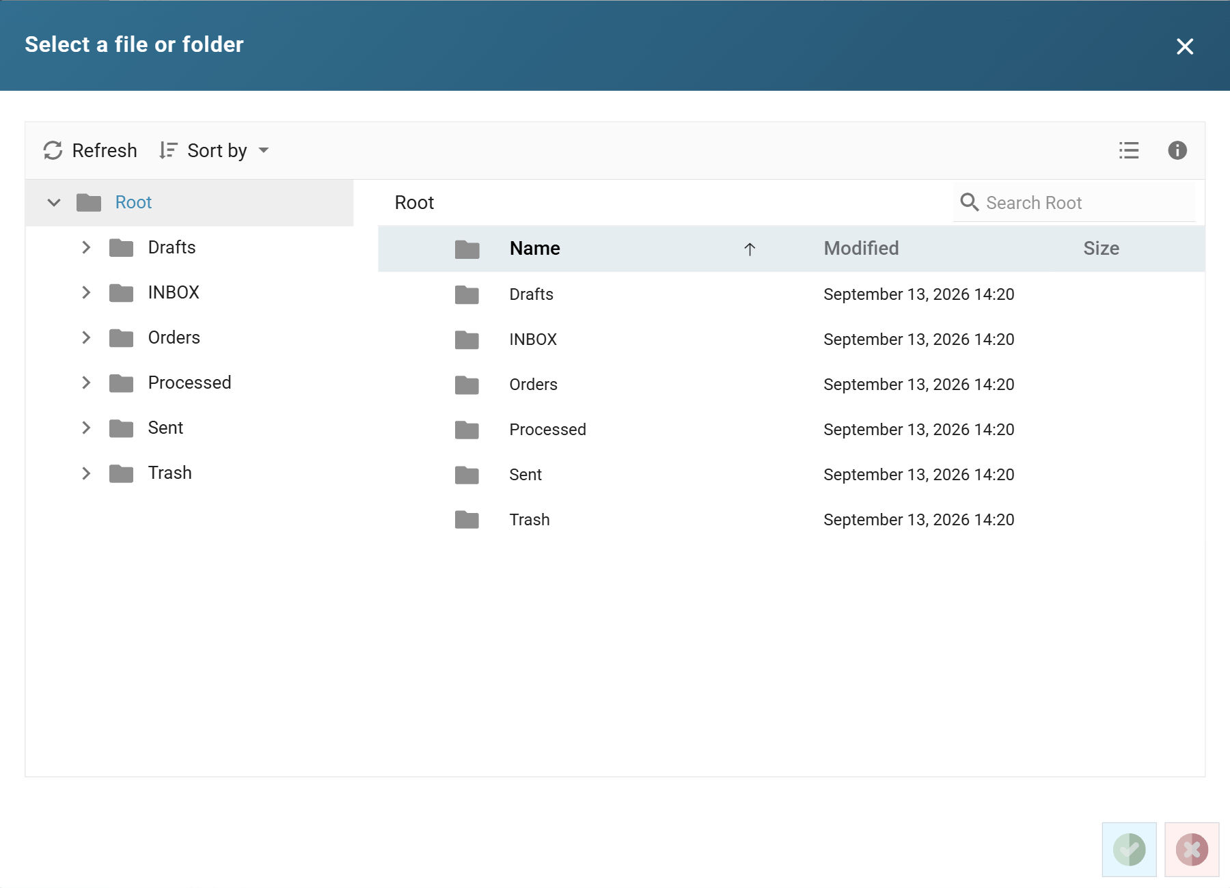
Task: Select Processed in the folder tree
Action: click(189, 383)
